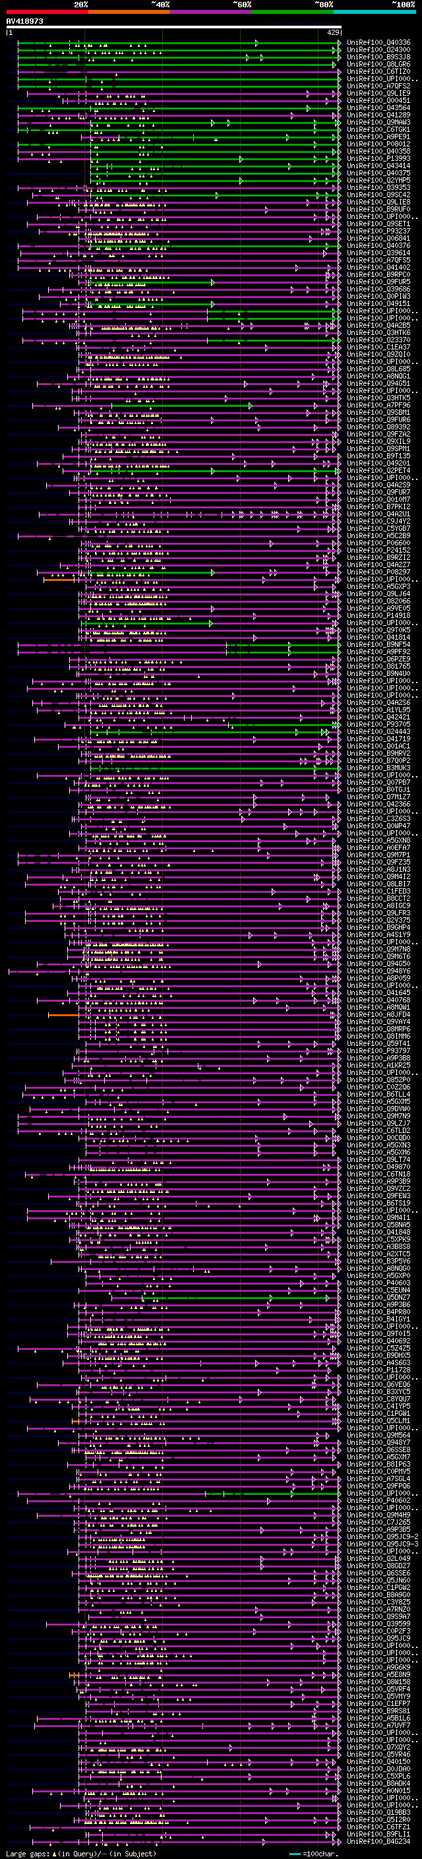The height and width of the screenshot is (1859, 422).
Task: Click label UniRef100_P08297
Action: (378, 572)
